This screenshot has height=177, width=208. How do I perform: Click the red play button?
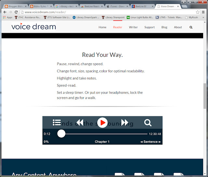pos(102,123)
